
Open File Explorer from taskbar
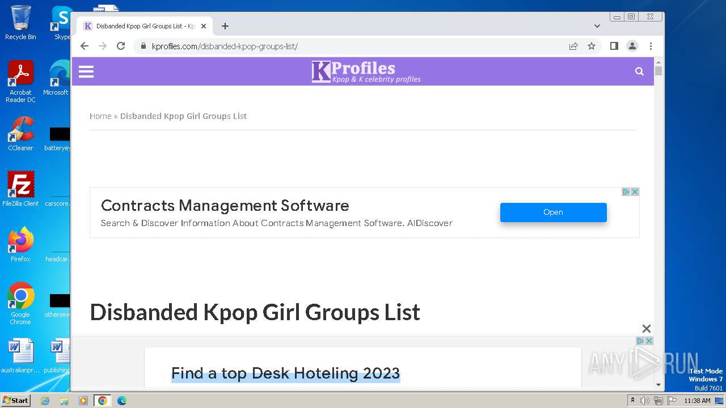[x=64, y=401]
